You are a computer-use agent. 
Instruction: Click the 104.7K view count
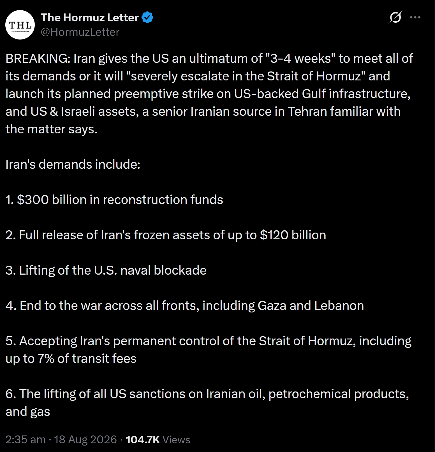click(143, 439)
